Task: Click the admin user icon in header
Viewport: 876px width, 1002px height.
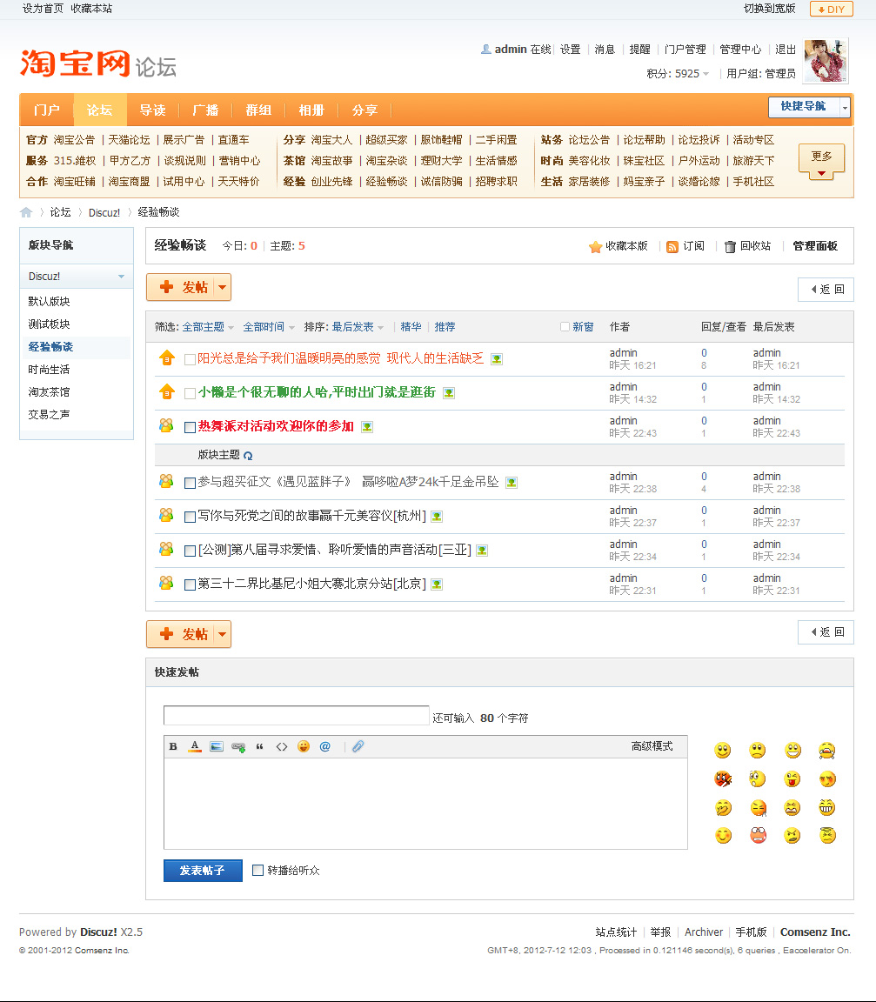Action: [486, 50]
